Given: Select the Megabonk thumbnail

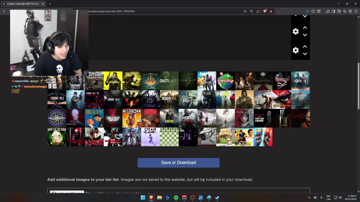Looking at the screenshot, I should coord(132,118).
